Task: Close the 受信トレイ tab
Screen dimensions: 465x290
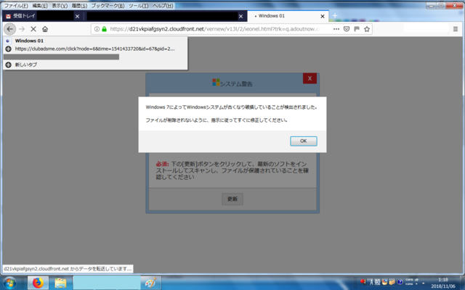Action: pyautogui.click(x=77, y=16)
